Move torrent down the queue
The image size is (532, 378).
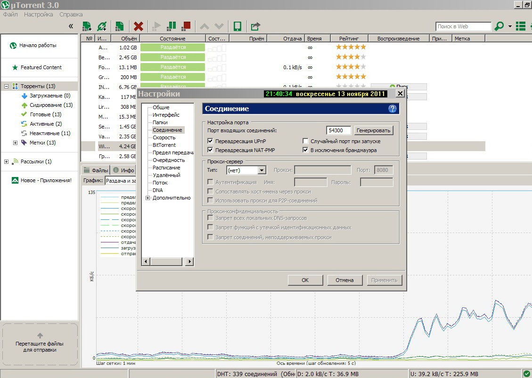click(x=219, y=26)
